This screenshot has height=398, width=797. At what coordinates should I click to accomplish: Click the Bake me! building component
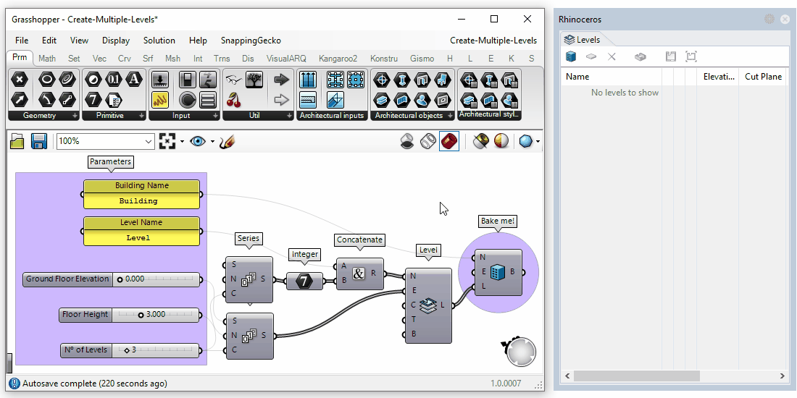point(498,273)
